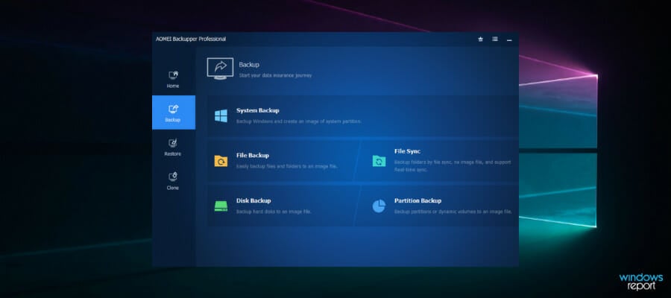Click the Backup header monitor arrow icon
The height and width of the screenshot is (298, 671).
220,69
